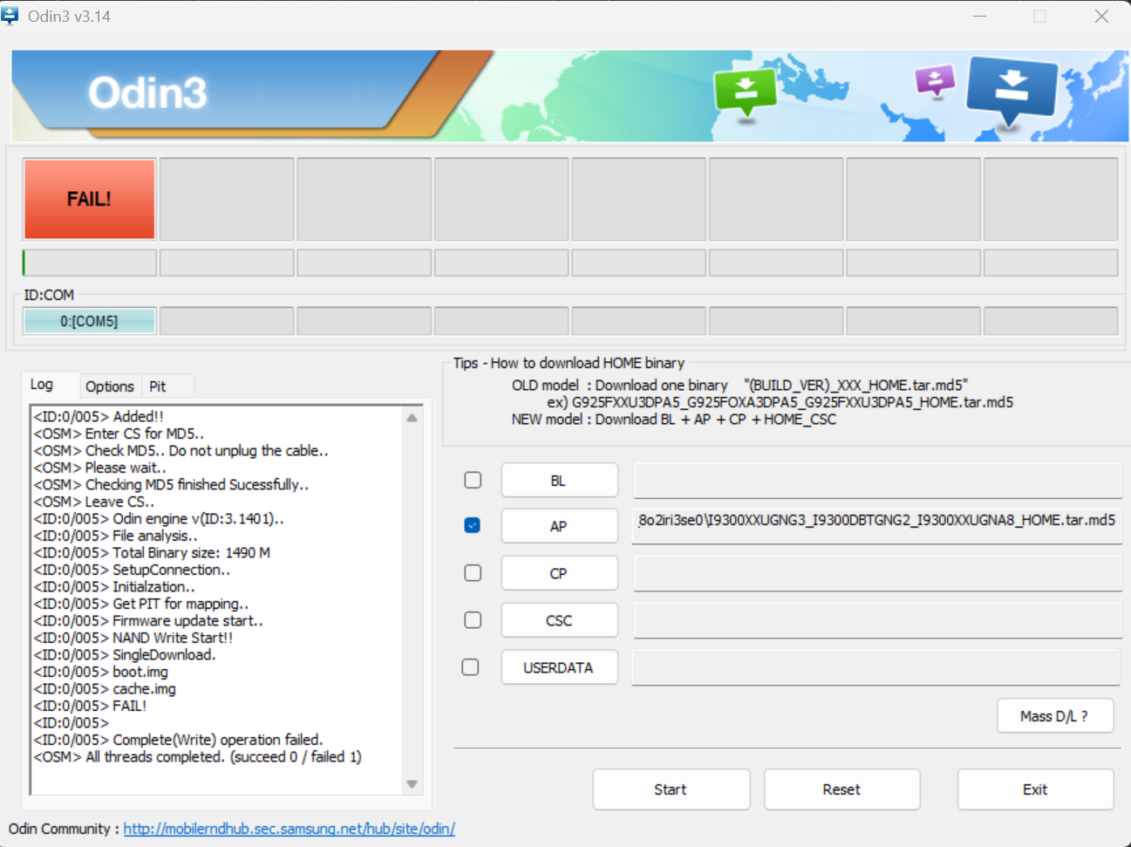Click the red FAIL! status box

[89, 199]
